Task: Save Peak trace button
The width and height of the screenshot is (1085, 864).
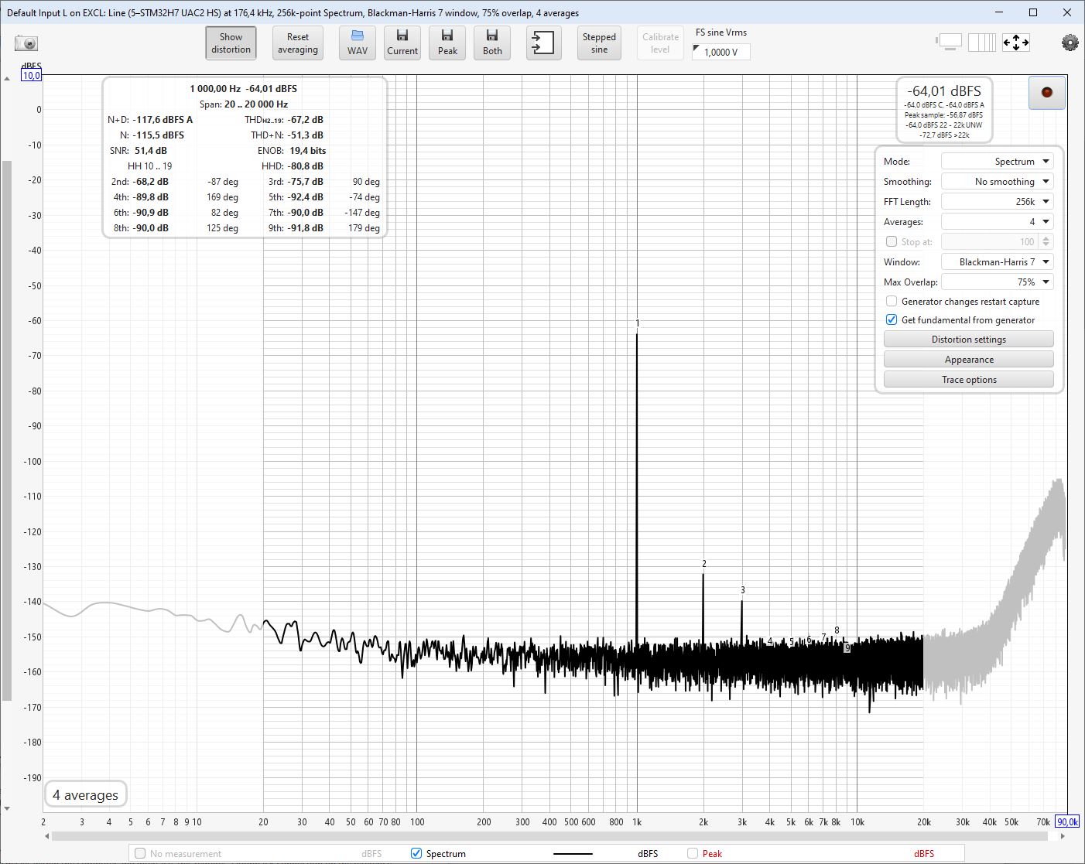Action: [x=447, y=43]
